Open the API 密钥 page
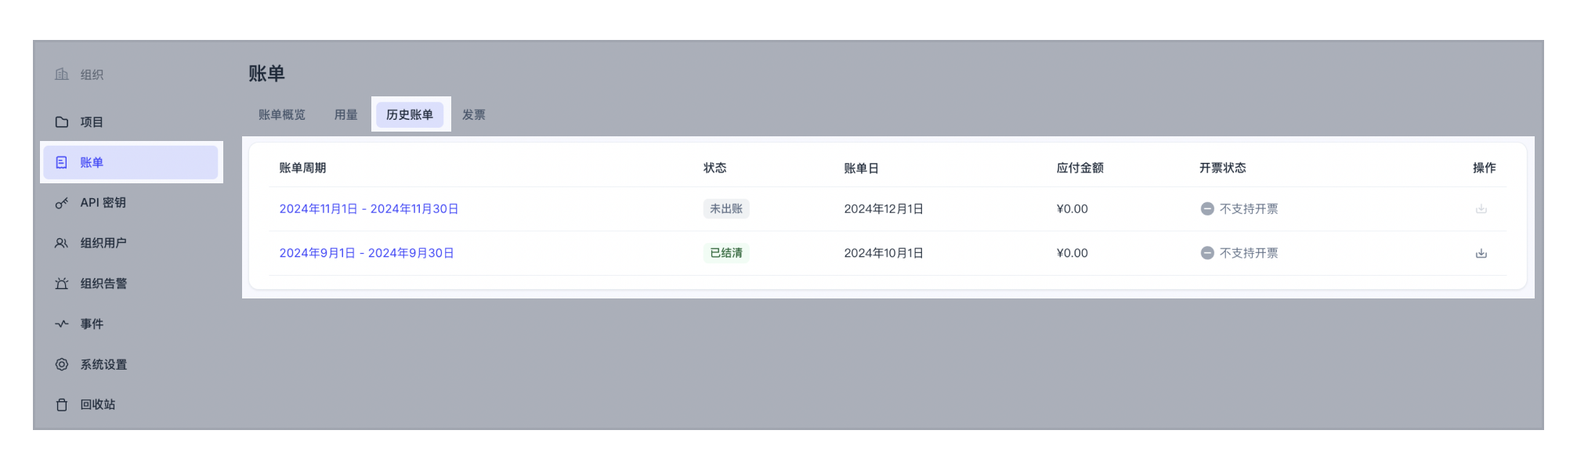 pyautogui.click(x=100, y=202)
